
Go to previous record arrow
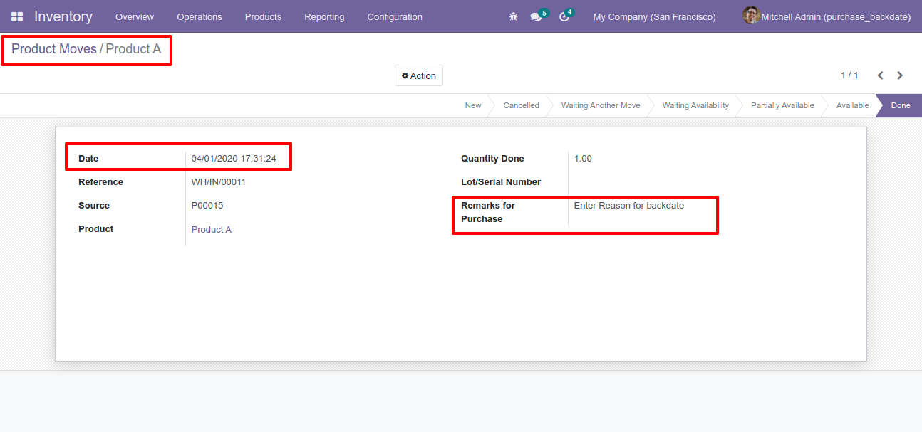(881, 75)
